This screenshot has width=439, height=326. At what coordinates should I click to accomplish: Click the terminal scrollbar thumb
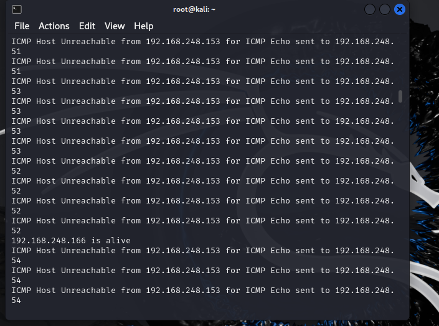point(400,96)
